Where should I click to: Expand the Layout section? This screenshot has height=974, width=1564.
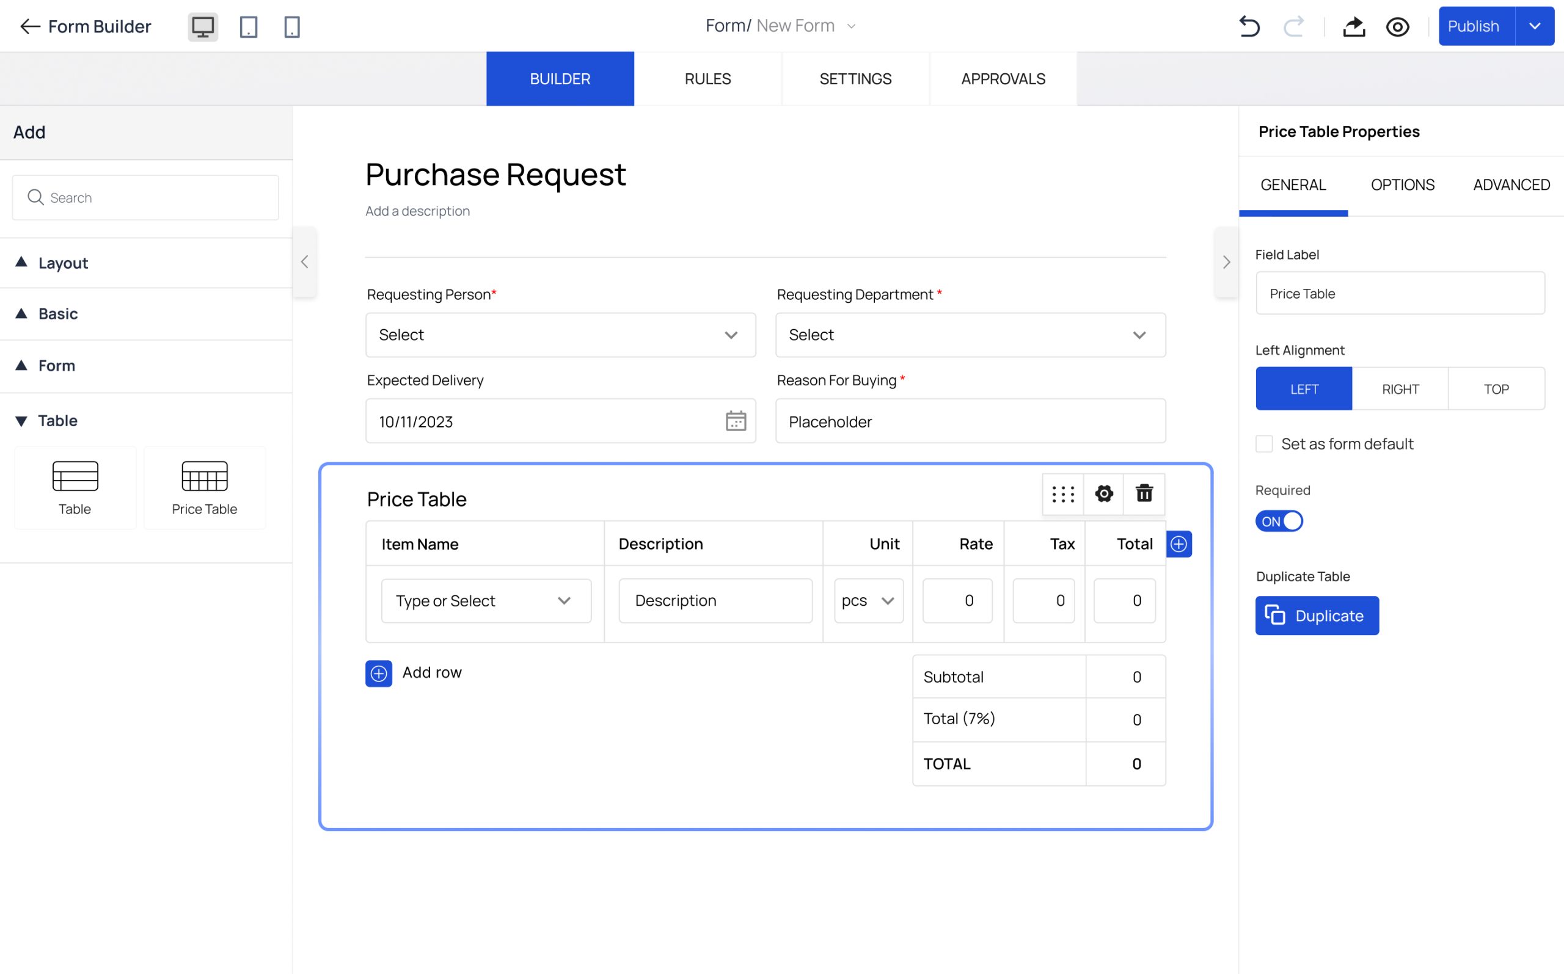[62, 263]
